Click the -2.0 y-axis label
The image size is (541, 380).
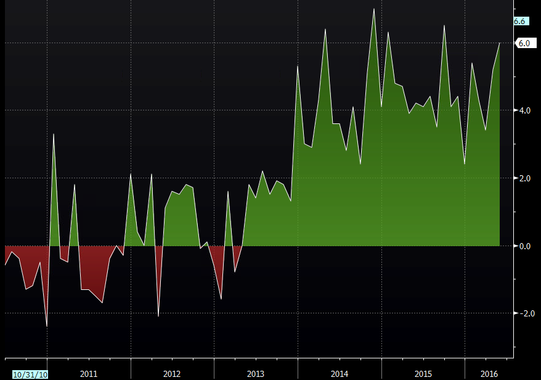[x=526, y=313]
